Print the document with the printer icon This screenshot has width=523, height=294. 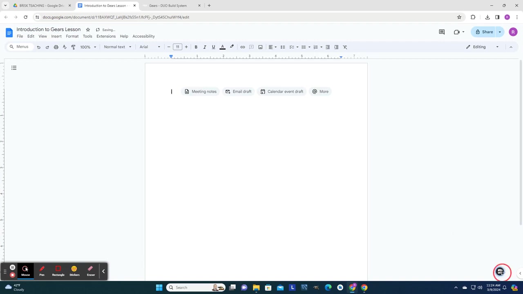56,47
